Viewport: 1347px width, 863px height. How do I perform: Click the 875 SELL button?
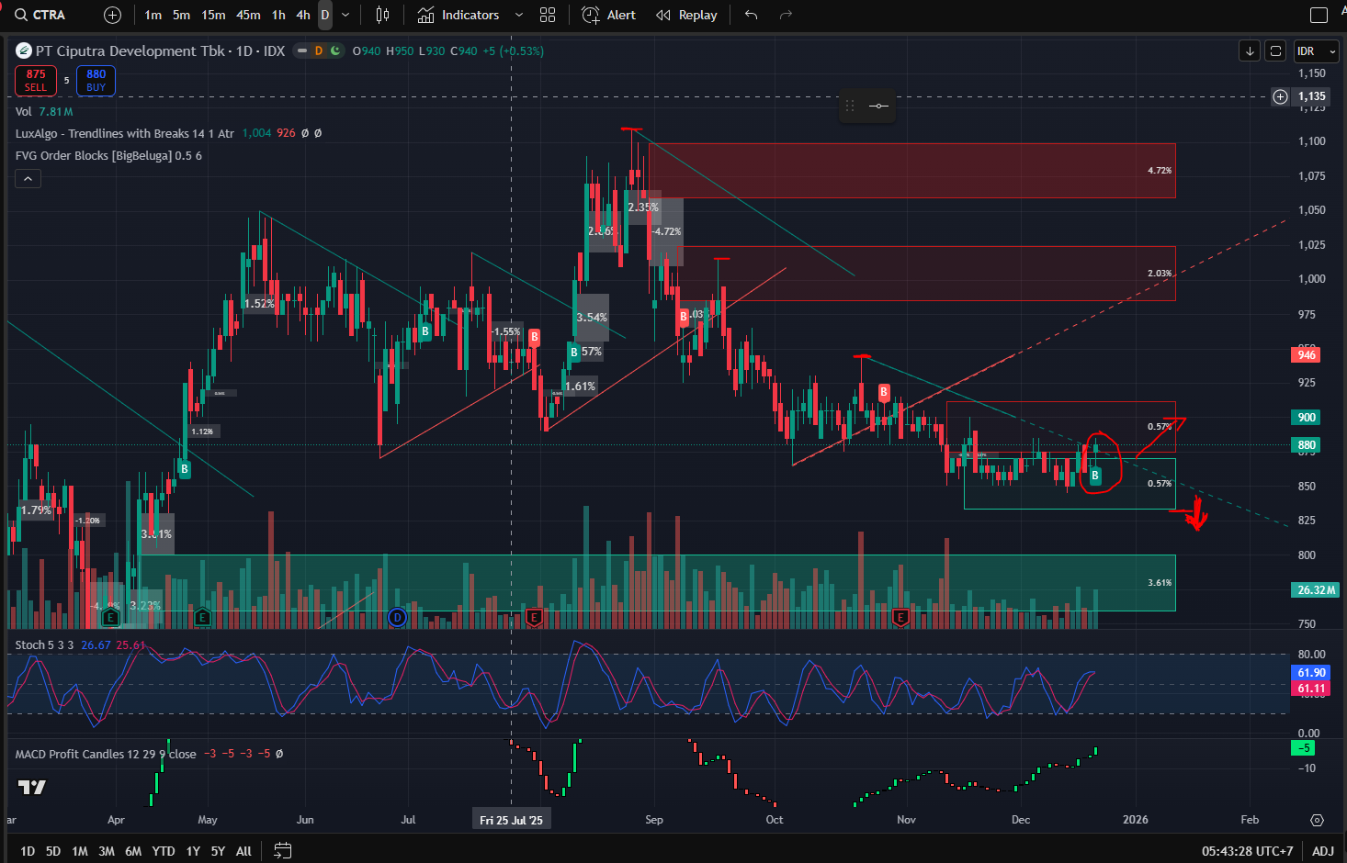pyautogui.click(x=36, y=81)
